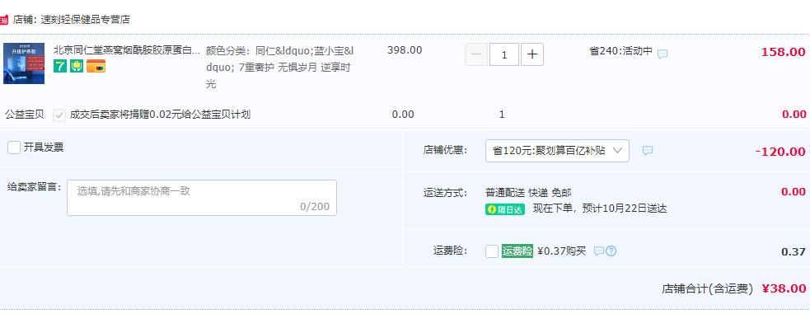The image size is (810, 314).
Task: Open store link 速刻轻保健品专营店
Action: [85, 20]
